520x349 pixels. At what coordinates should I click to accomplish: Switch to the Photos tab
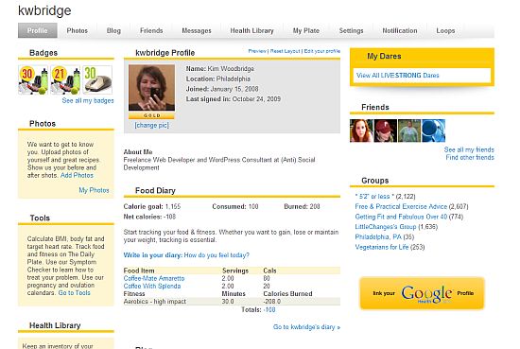pos(77,30)
